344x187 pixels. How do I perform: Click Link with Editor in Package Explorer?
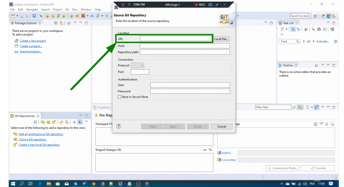62,23
